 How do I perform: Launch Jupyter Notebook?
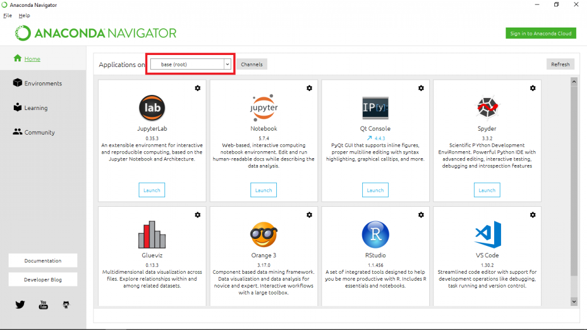[264, 190]
